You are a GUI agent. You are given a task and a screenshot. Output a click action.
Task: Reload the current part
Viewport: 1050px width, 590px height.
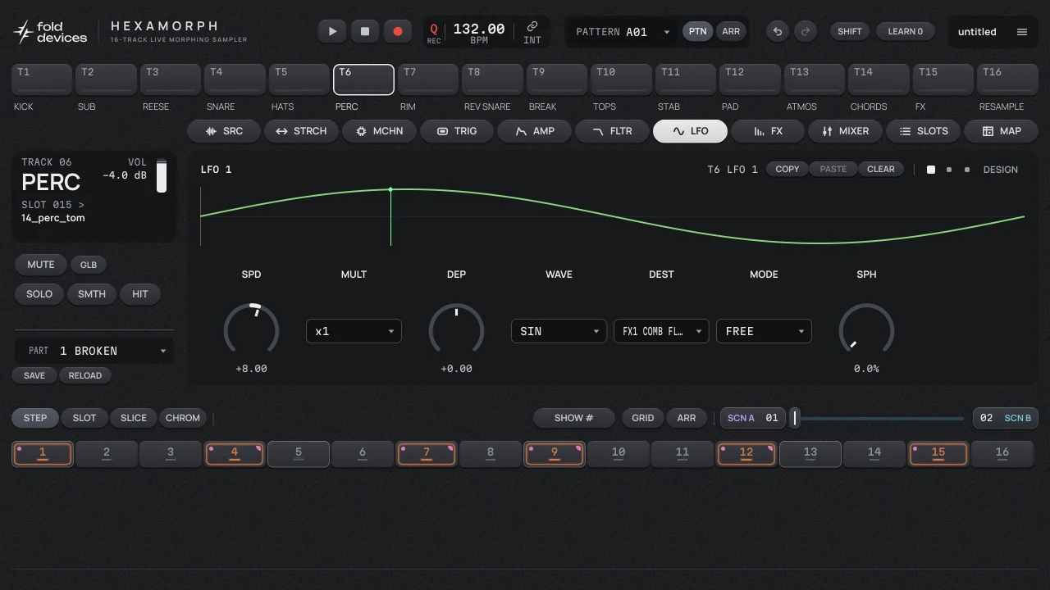(x=85, y=375)
